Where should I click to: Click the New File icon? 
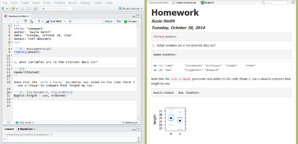pyautogui.click(x=3, y=8)
